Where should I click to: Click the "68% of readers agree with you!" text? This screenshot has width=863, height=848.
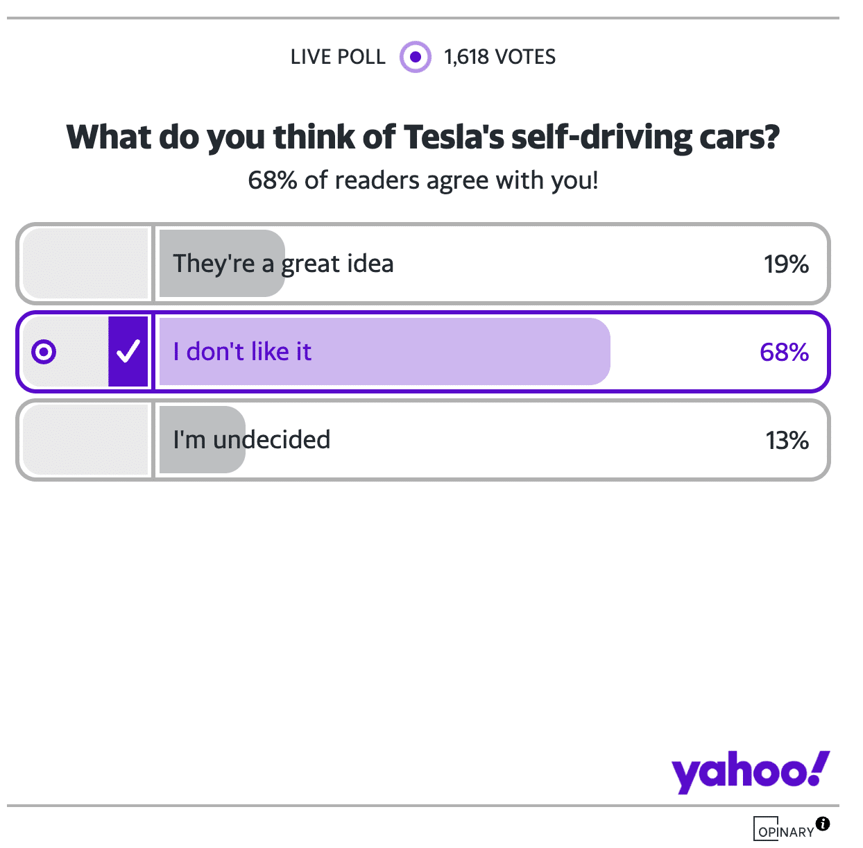point(423,180)
